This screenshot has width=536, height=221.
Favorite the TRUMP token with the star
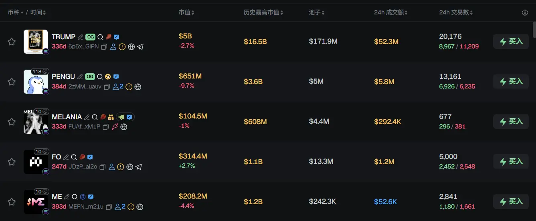[12, 42]
